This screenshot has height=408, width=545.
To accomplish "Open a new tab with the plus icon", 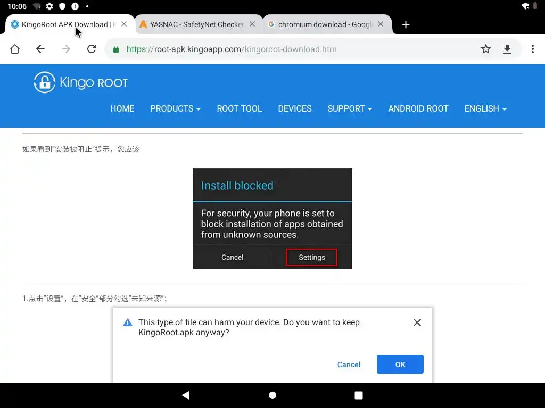I will 406,24.
